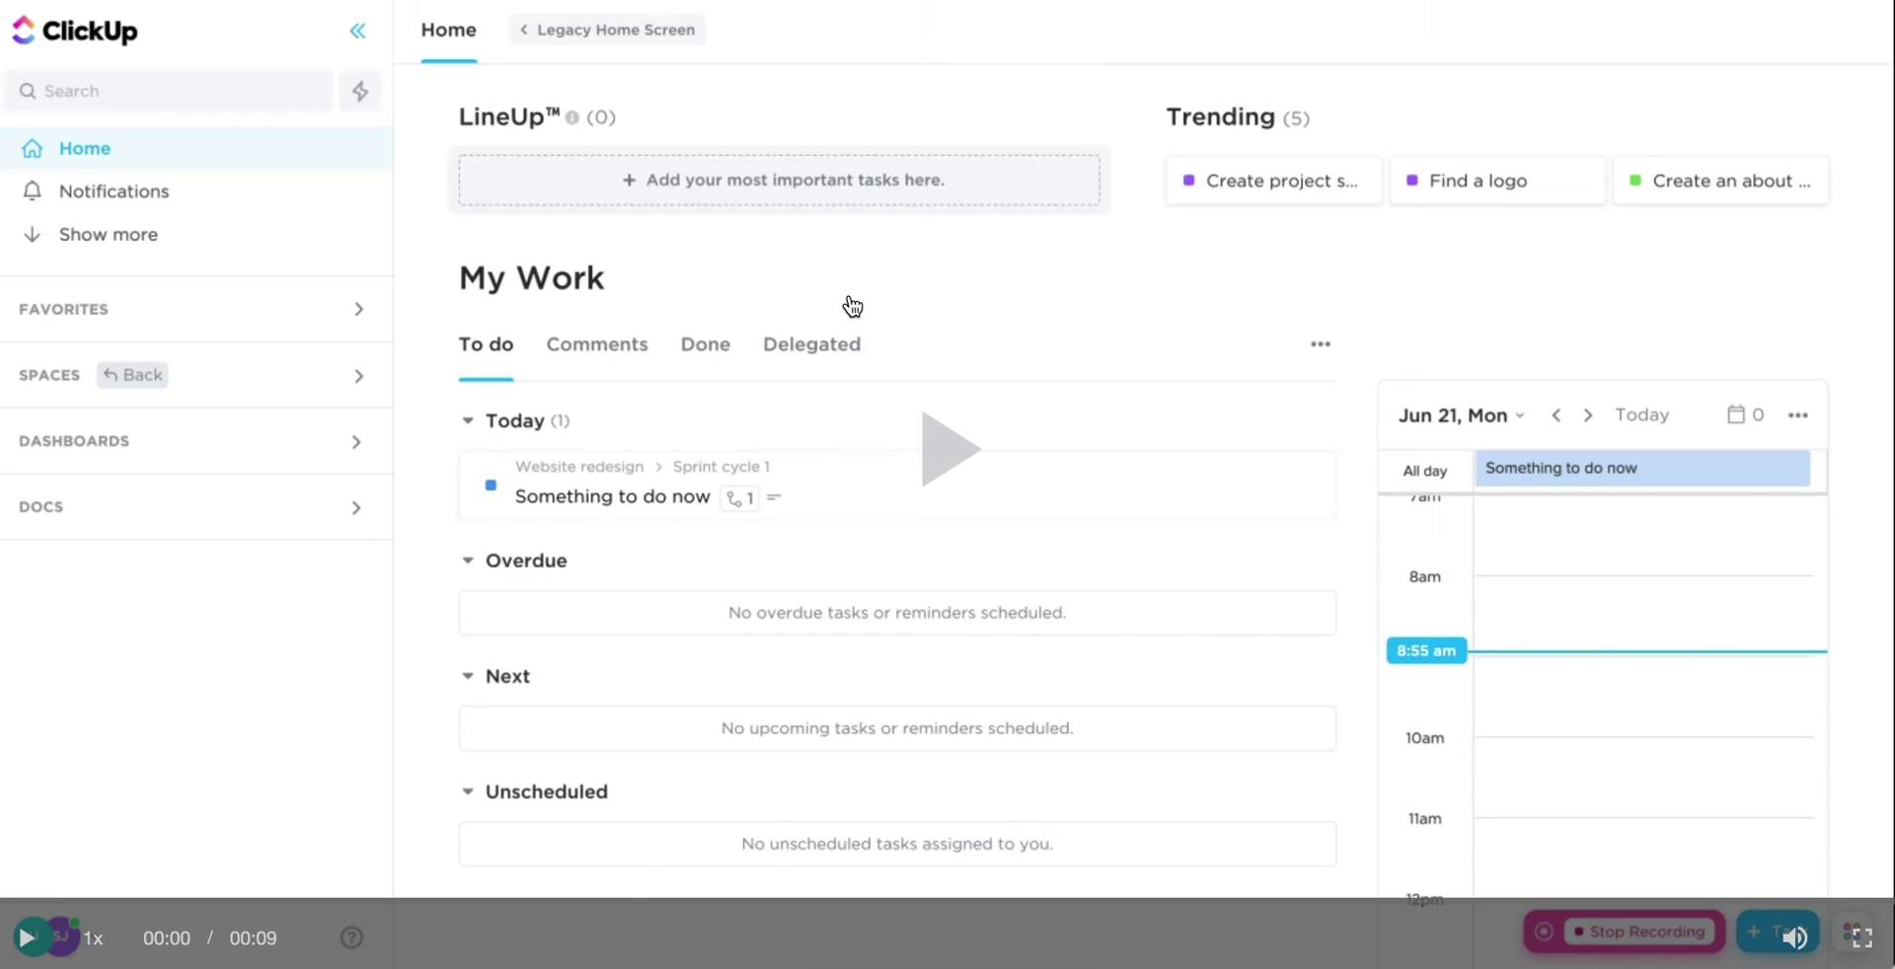Expand the Dashboards section

[357, 441]
